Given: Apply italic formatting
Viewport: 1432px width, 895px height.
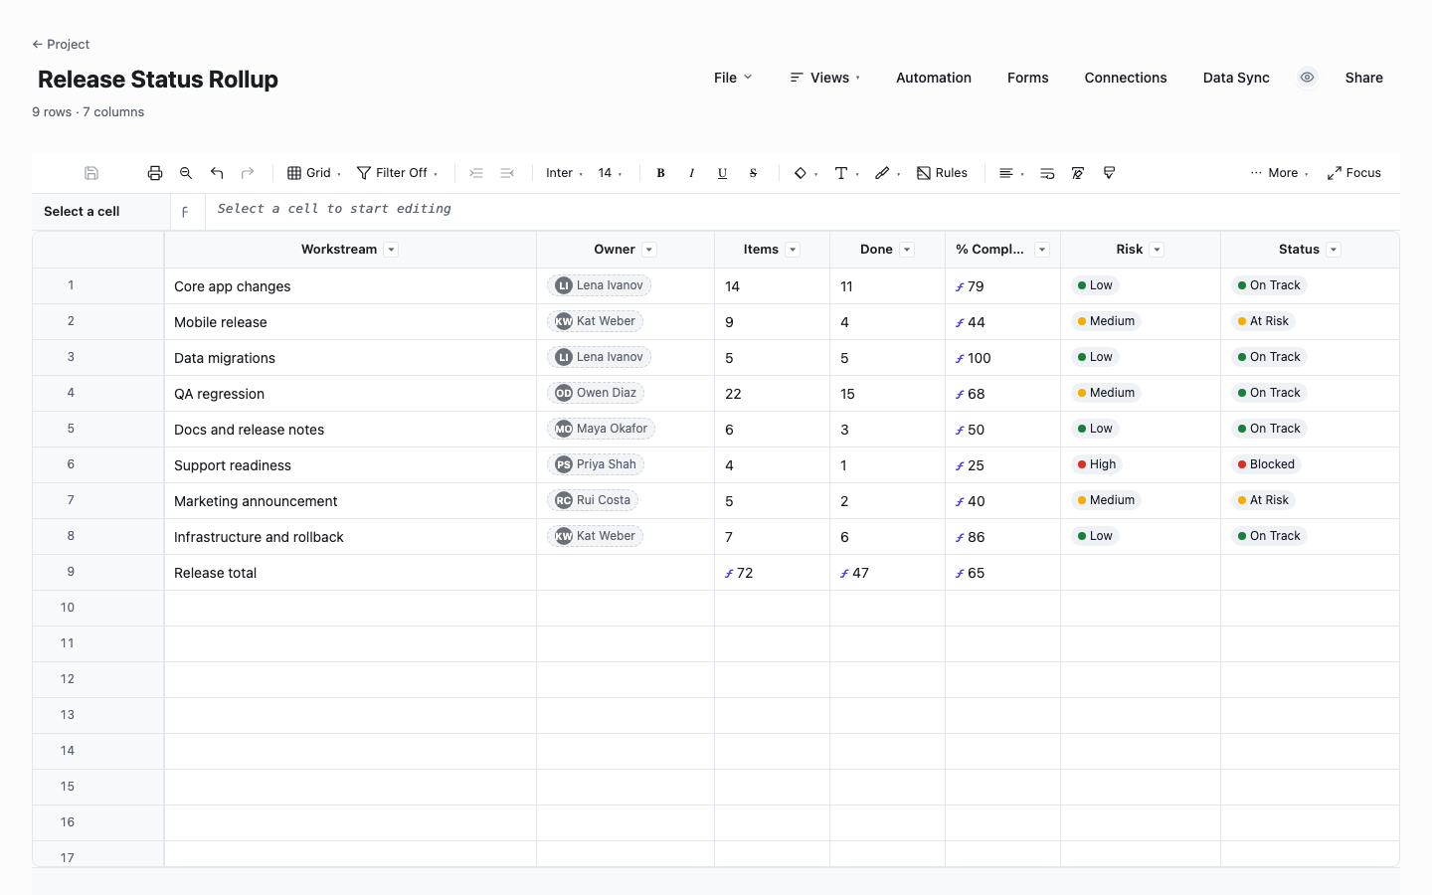Looking at the screenshot, I should 691,173.
